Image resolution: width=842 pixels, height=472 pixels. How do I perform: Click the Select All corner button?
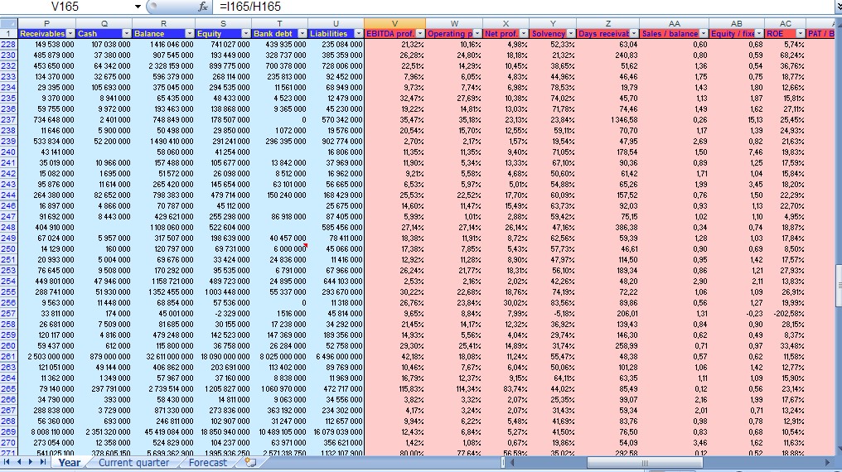8,23
